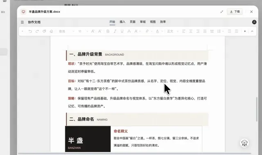
Task: Toggle underline formatting
Action: [122, 31]
